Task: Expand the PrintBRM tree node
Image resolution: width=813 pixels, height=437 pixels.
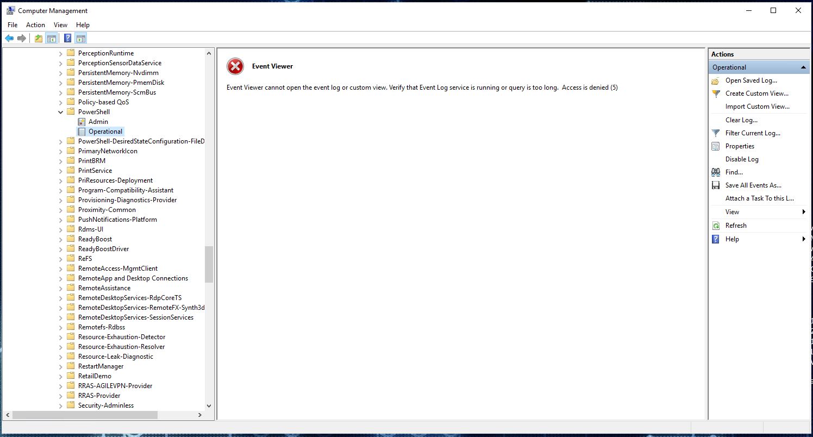Action: 60,161
